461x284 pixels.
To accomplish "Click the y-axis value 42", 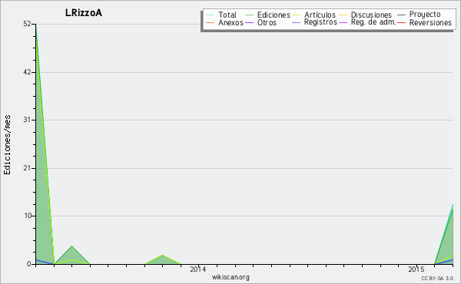I will pyautogui.click(x=27, y=72).
